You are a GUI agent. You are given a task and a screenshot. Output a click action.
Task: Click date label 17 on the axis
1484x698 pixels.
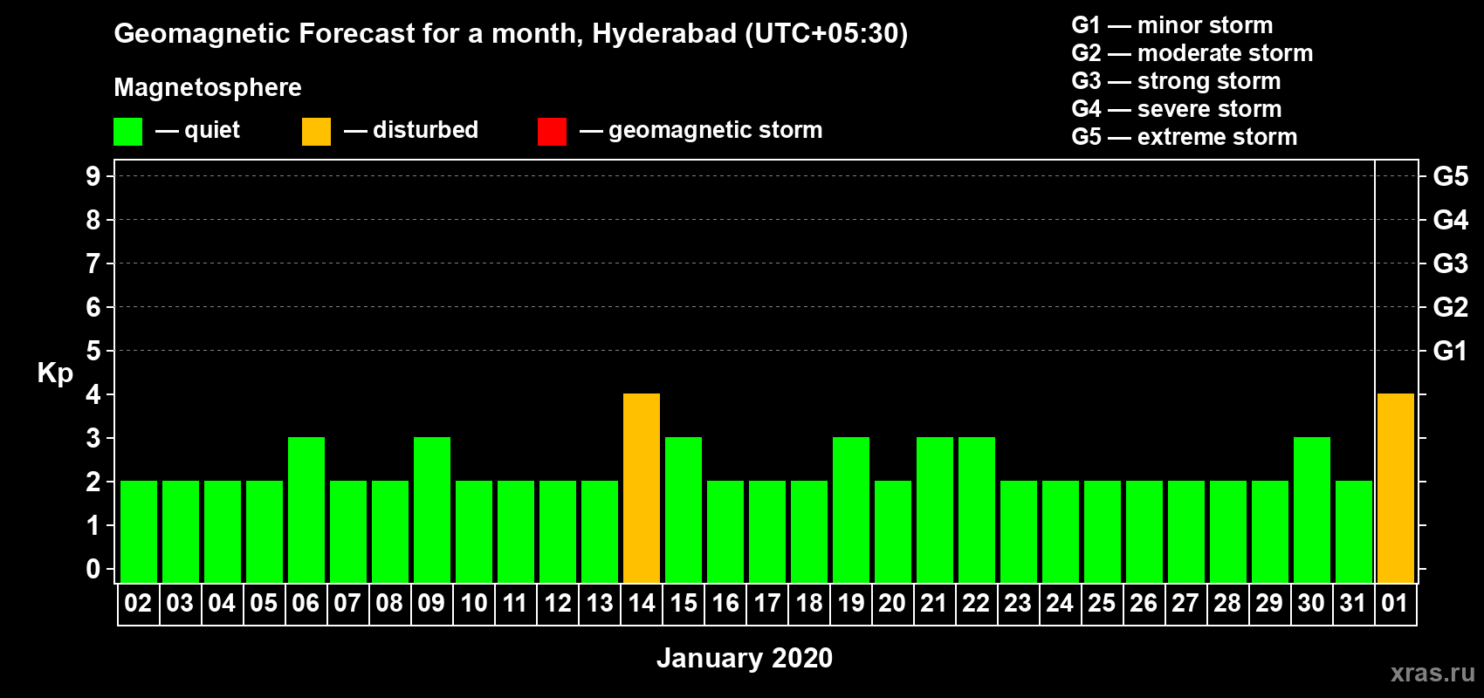coord(767,603)
